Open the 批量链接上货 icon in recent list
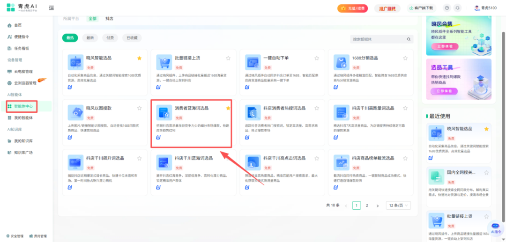Viewport: 506px width, 242px height. pyautogui.click(x=437, y=221)
